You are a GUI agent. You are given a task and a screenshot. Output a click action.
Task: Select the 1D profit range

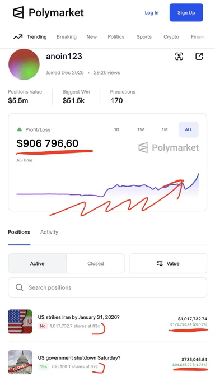pyautogui.click(x=116, y=129)
